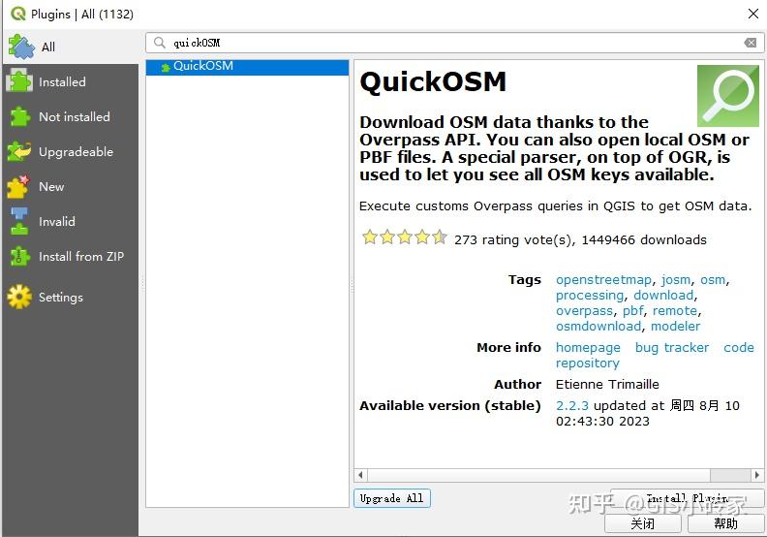Open plugin manager Settings tab
Image resolution: width=767 pixels, height=537 pixels.
pyautogui.click(x=71, y=298)
